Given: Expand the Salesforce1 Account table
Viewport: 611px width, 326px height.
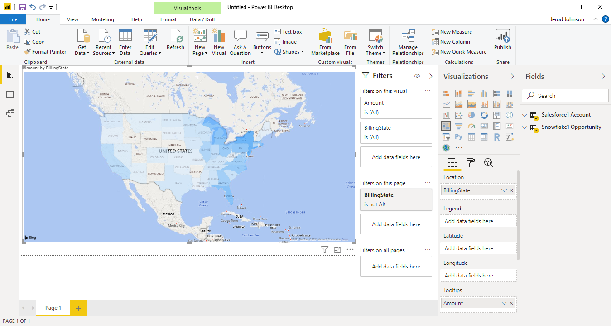Looking at the screenshot, I should [x=524, y=115].
